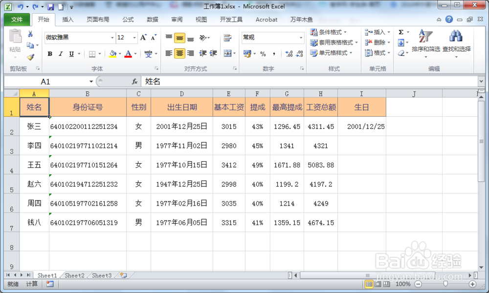Click Undo in quick access toolbar
Image resolution: width=489 pixels, height=293 pixels.
click(20, 6)
